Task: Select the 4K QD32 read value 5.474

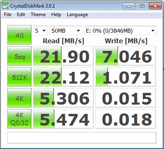Action: click(63, 119)
